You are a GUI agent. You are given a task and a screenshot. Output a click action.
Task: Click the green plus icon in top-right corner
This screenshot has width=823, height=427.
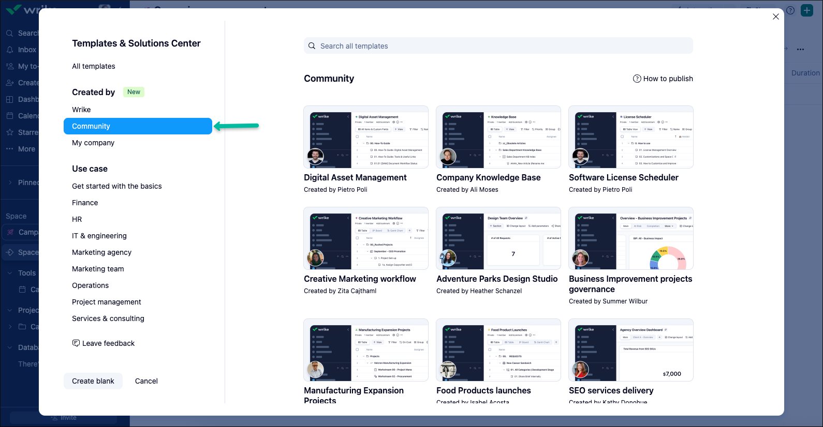click(x=806, y=10)
